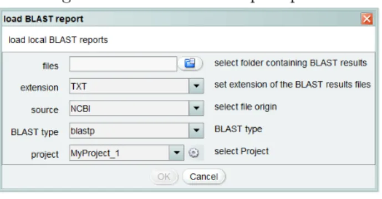Expand the source dropdown arrow

(196, 108)
